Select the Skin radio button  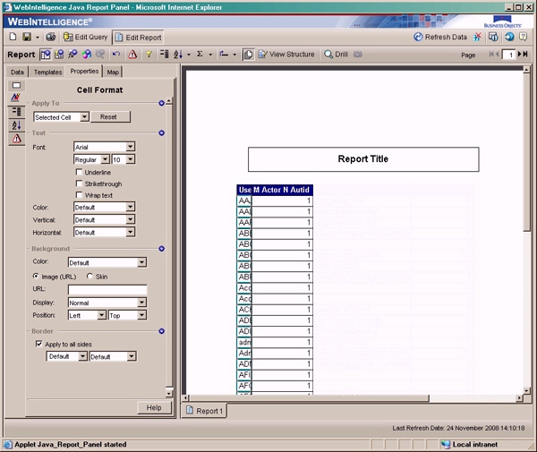(89, 277)
